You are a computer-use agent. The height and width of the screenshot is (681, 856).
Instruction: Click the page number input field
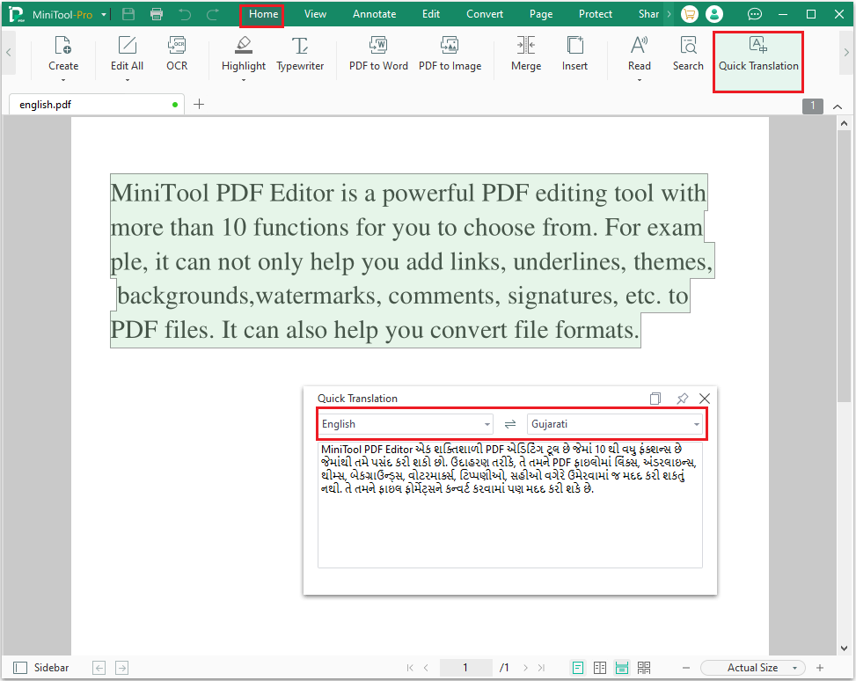tap(465, 668)
